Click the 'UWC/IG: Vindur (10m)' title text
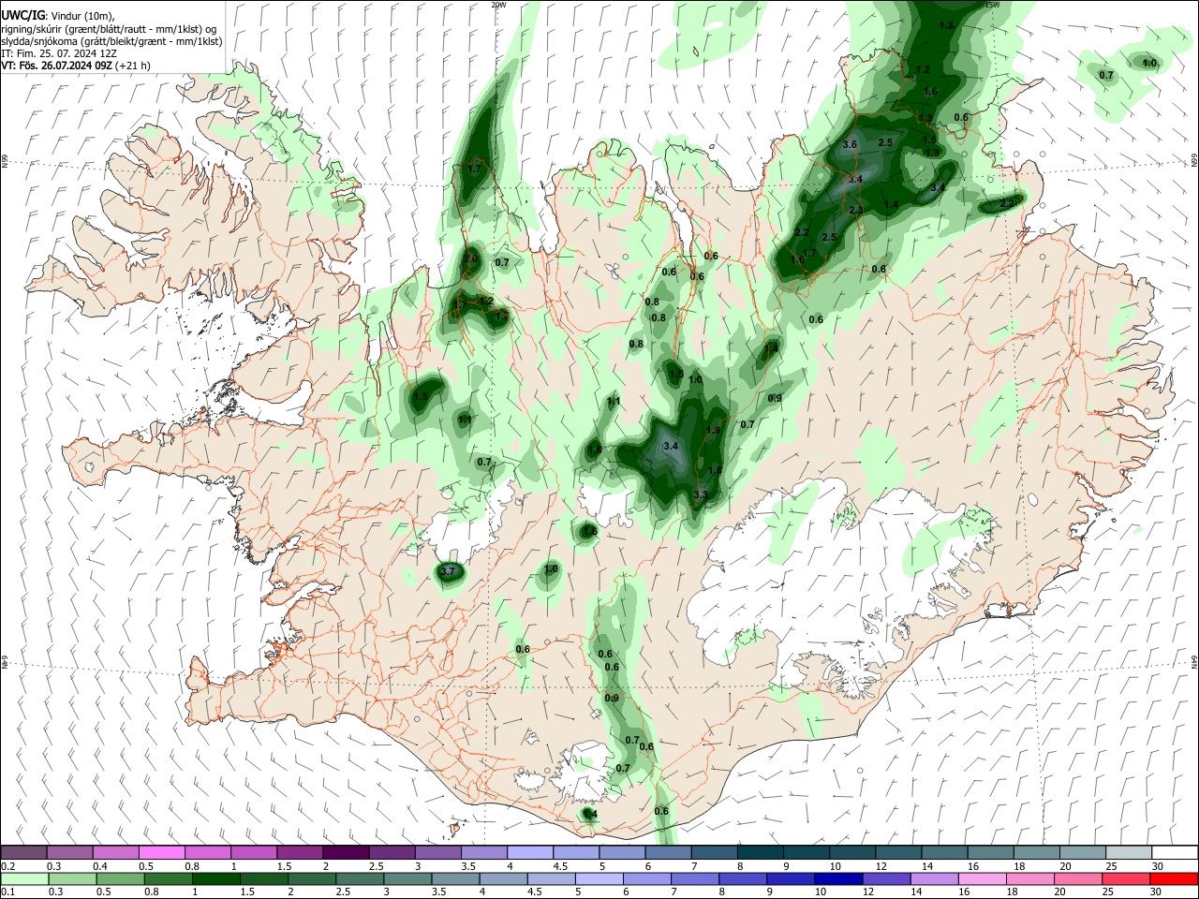Viewport: 1199px width, 899px height. click(x=58, y=15)
